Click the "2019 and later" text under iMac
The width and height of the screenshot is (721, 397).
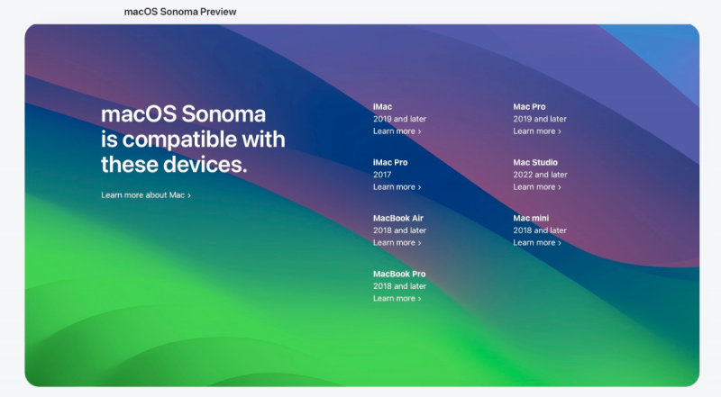[399, 119]
